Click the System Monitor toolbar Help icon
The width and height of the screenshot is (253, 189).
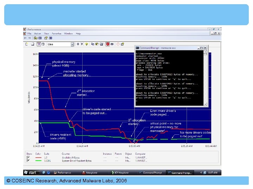[x=123, y=44]
